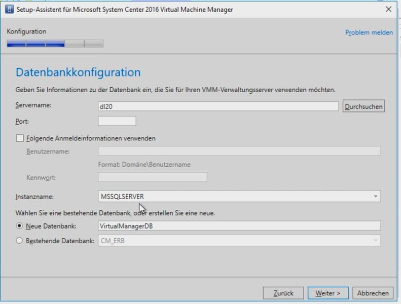The height and width of the screenshot is (304, 401).
Task: Click into the Port input field
Action: 117,121
